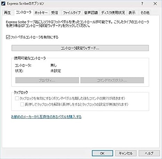162x159 pixels.
Task: Close the Express Scribe options dialog
Action: click(155, 4)
